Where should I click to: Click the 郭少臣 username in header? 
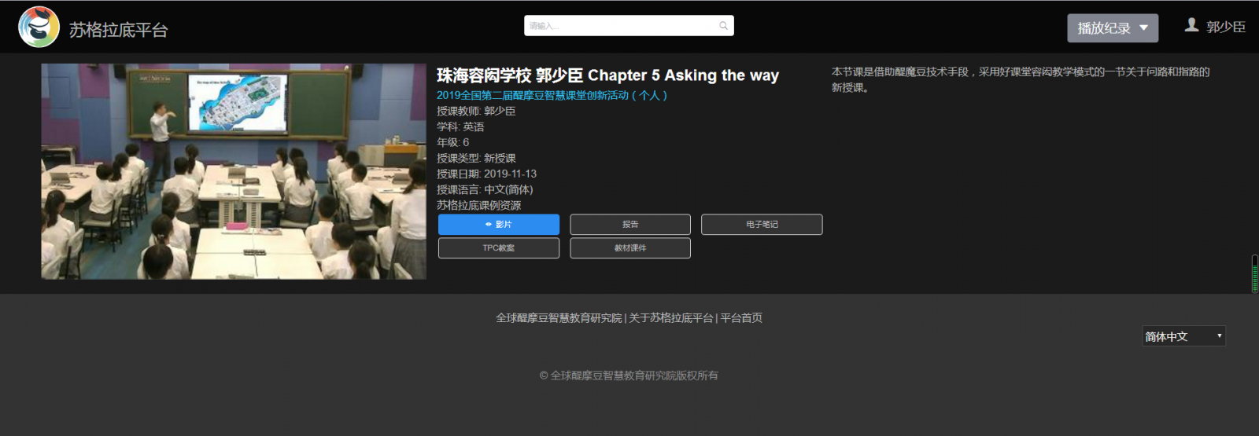1226,27
